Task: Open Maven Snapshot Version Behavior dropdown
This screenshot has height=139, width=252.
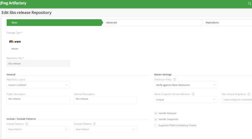Action: pos(186,100)
